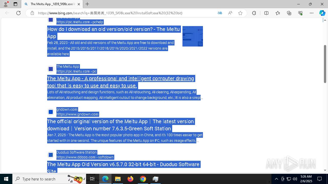Open the clock showing 5:26 AM

coord(306,179)
